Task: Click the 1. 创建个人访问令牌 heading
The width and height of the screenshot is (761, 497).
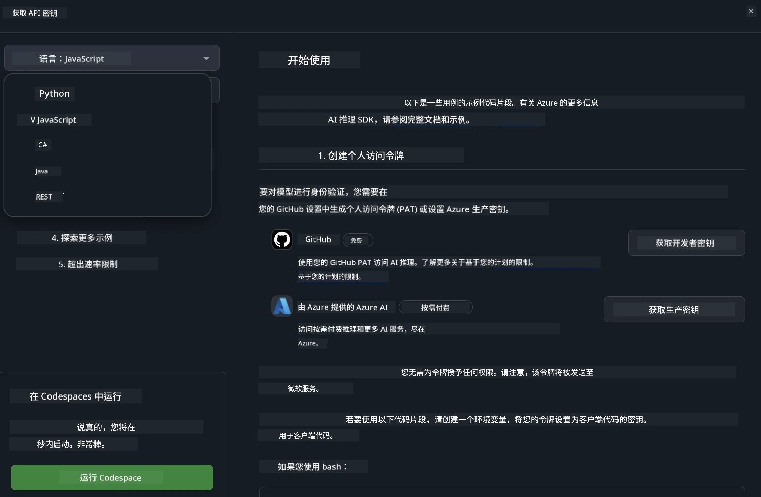Action: [x=361, y=155]
